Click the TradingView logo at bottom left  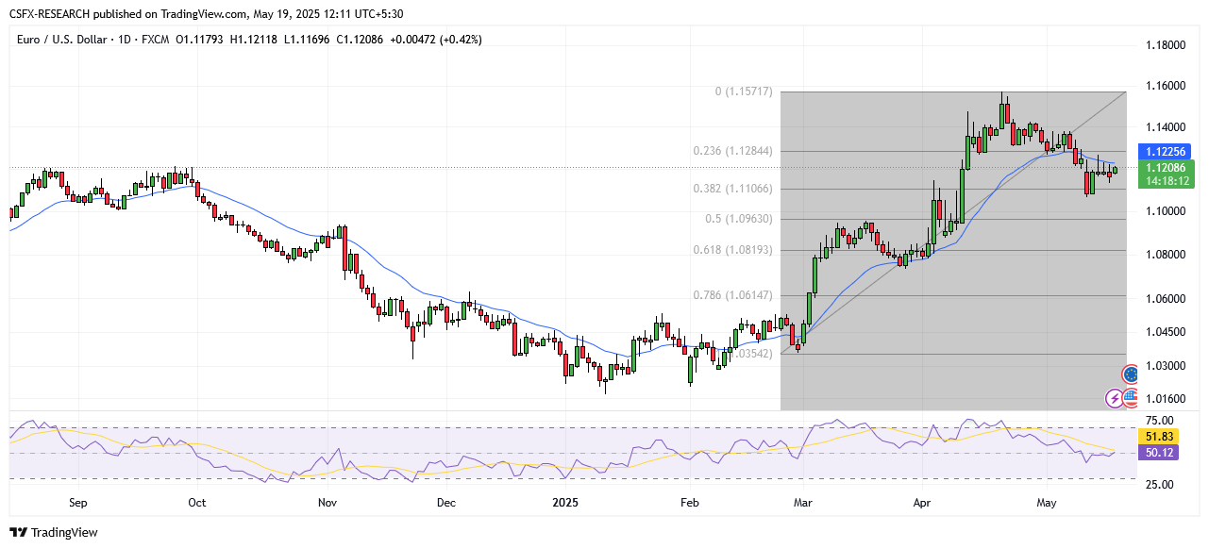pos(54,532)
